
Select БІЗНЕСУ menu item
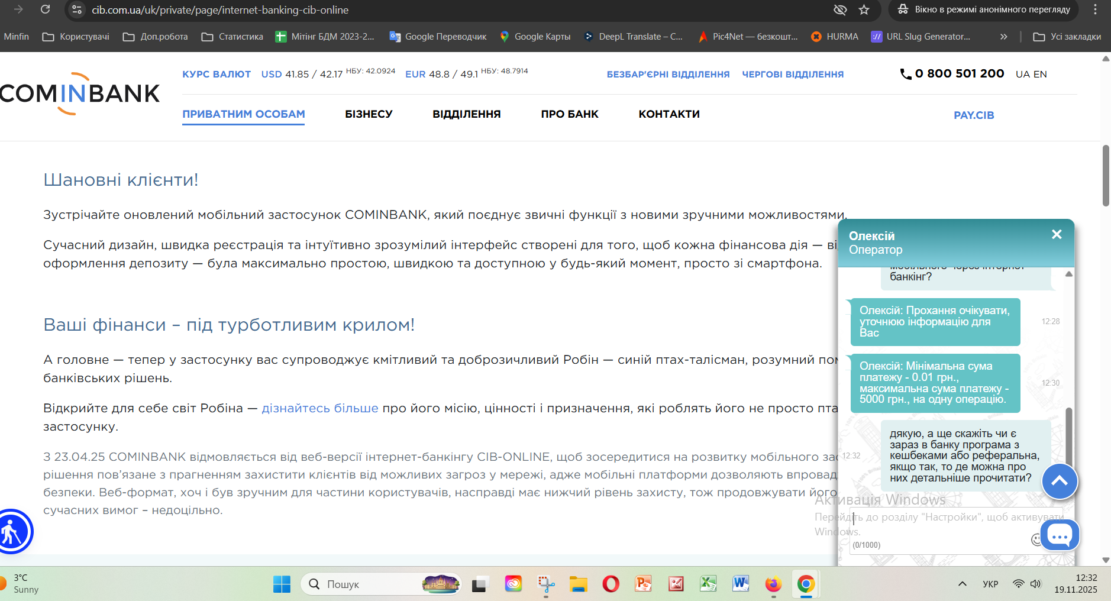[369, 114]
